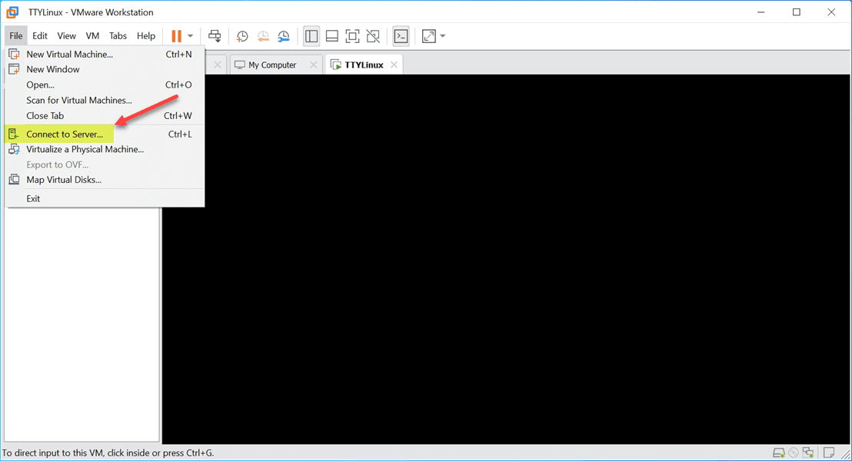Click the Virtualize a Physical Machine icon
The width and height of the screenshot is (852, 461).
tap(14, 149)
